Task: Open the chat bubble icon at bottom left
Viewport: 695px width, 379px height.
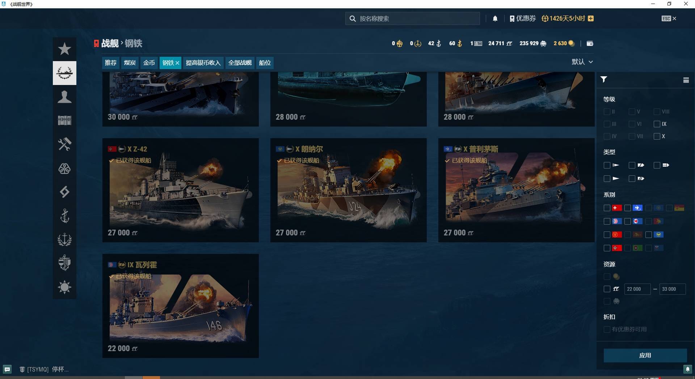Action: (7, 369)
